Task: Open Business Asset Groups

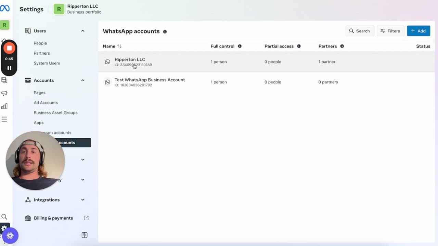Action: point(56,113)
